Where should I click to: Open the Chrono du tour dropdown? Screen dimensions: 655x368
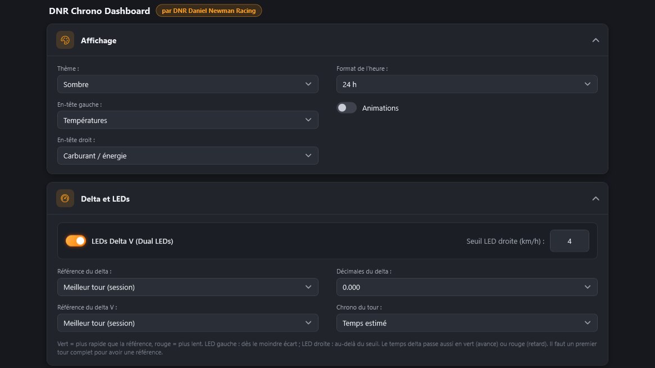tap(467, 323)
